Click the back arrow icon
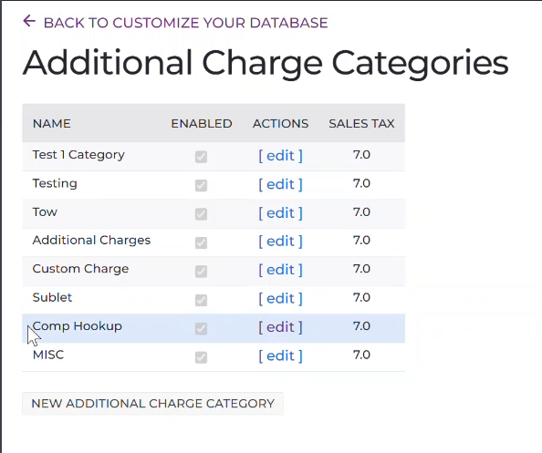This screenshot has height=453, width=542. click(x=29, y=21)
